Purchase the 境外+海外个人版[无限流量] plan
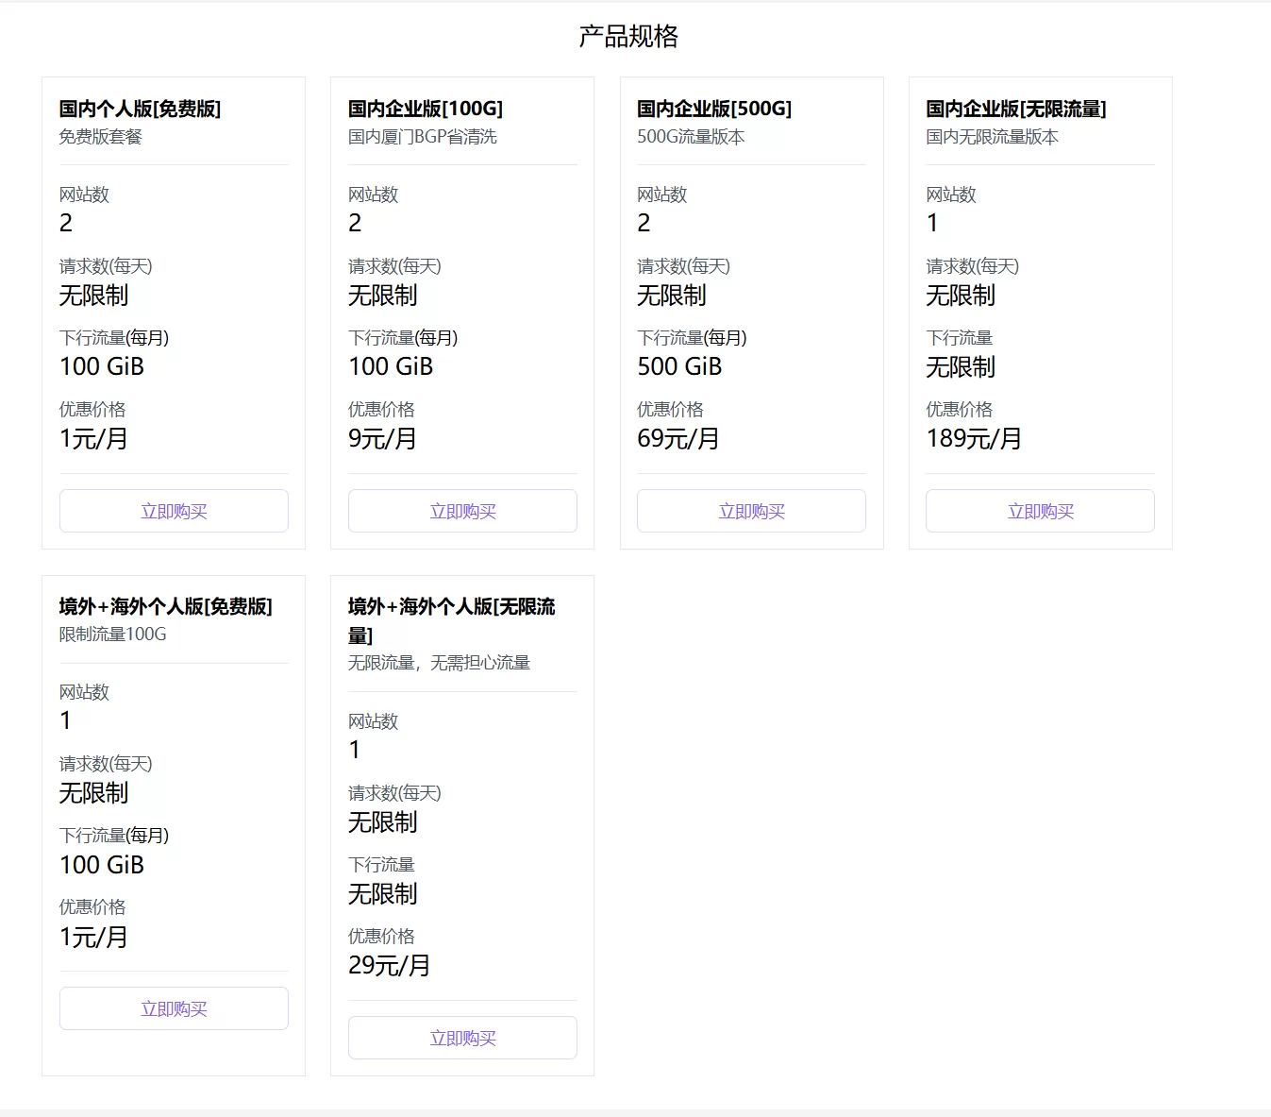1271x1117 pixels. [462, 1038]
